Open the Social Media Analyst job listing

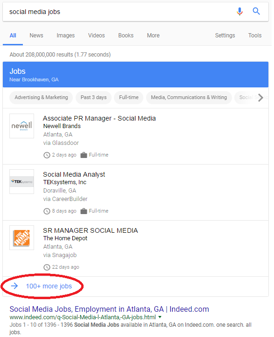(x=74, y=174)
